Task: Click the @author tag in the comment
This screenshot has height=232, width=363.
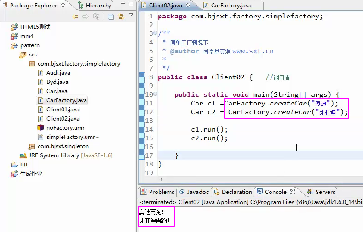Action: click(x=184, y=51)
